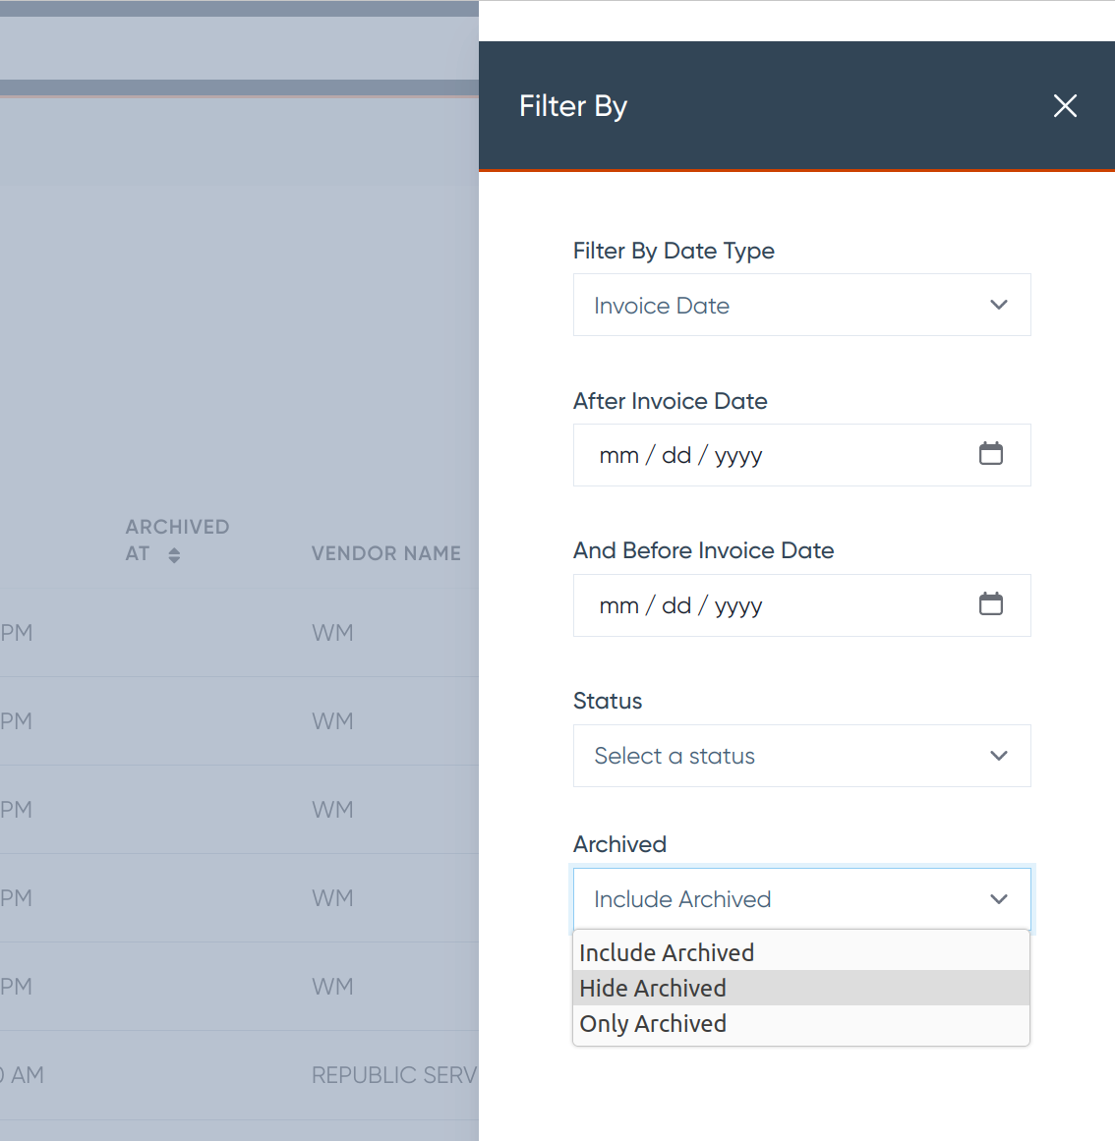Screen dimensions: 1115x1141
Task: Click the chevron on the Status dropdown
Action: (999, 756)
